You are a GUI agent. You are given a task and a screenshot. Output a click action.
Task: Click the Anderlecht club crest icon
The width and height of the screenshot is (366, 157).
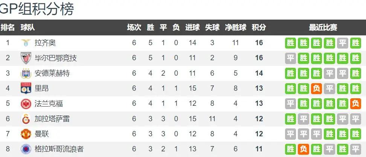point(26,73)
